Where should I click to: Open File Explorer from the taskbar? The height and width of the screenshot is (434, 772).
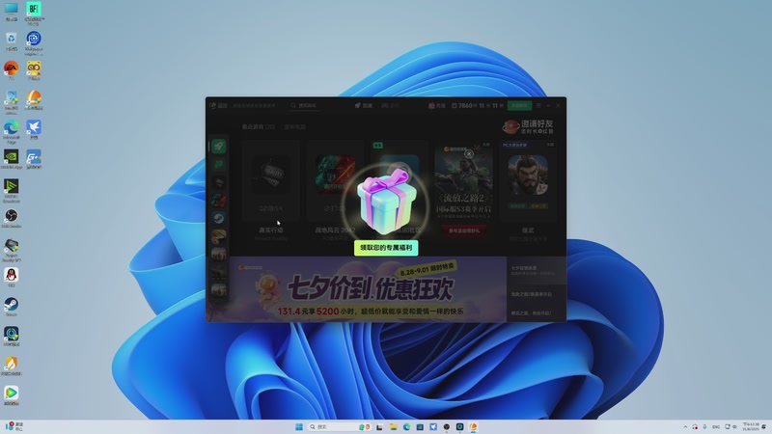(x=394, y=426)
